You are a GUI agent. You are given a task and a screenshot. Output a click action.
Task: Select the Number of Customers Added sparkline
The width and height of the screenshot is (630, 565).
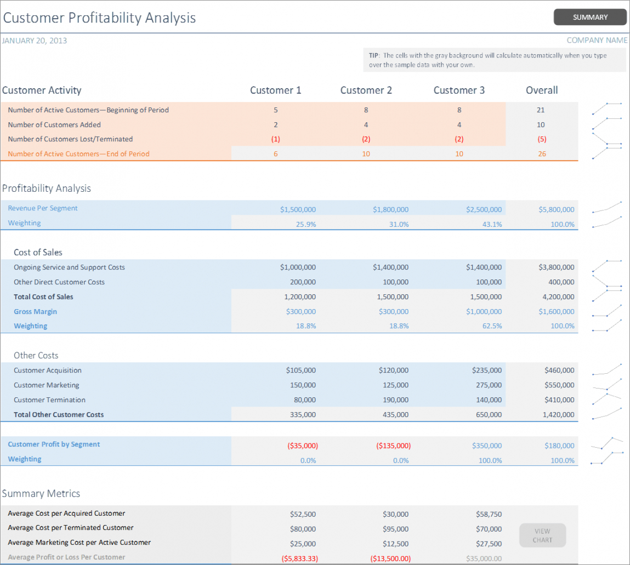pyautogui.click(x=606, y=124)
